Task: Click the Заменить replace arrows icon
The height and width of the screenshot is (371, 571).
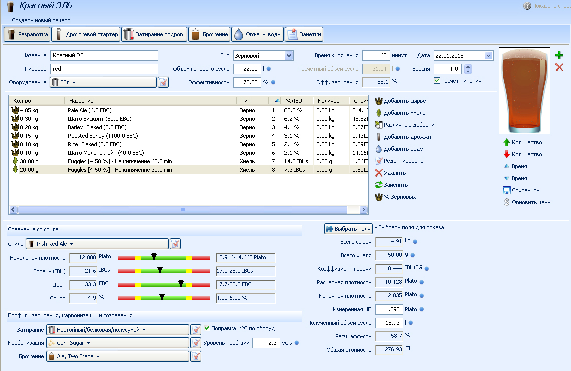Action: [x=379, y=185]
